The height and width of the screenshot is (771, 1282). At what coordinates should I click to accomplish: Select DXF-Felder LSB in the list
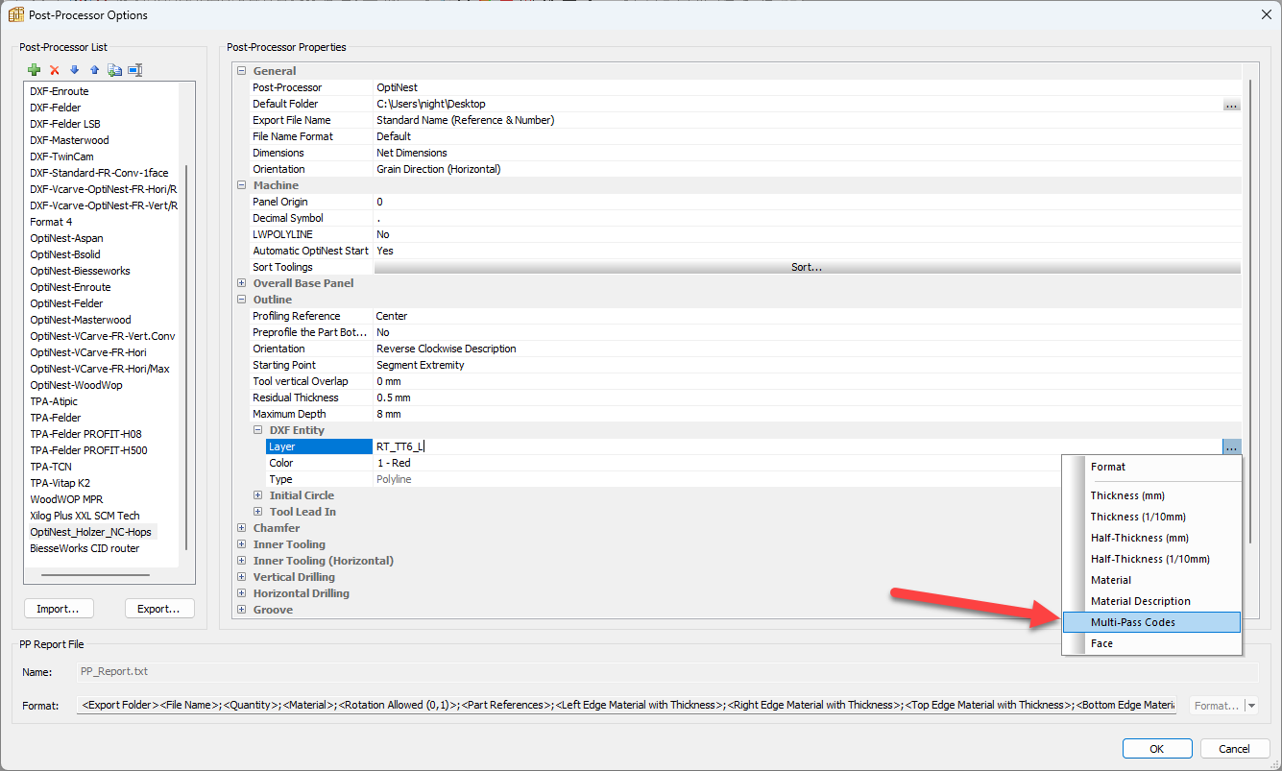click(65, 124)
